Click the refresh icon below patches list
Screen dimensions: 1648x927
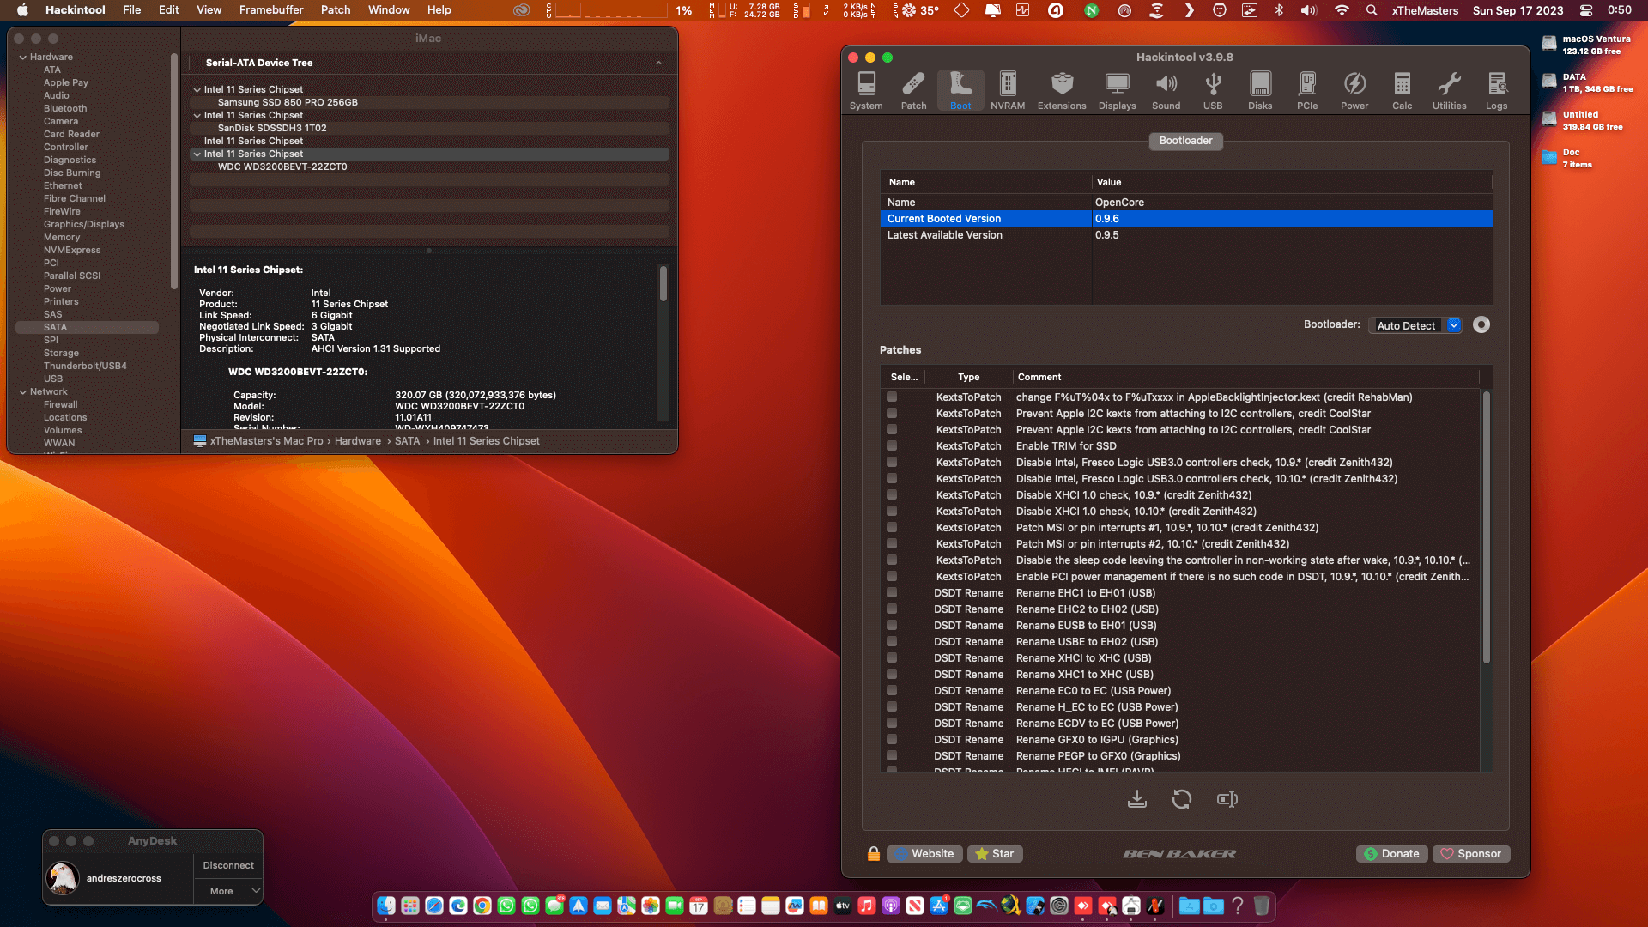(1182, 799)
